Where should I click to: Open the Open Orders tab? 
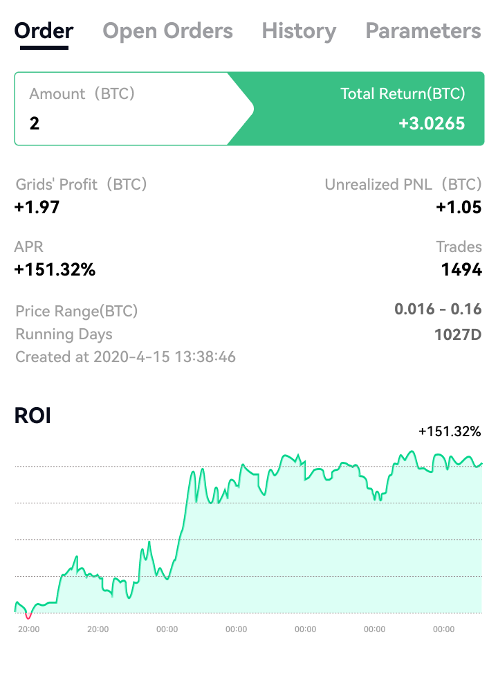coord(167,31)
